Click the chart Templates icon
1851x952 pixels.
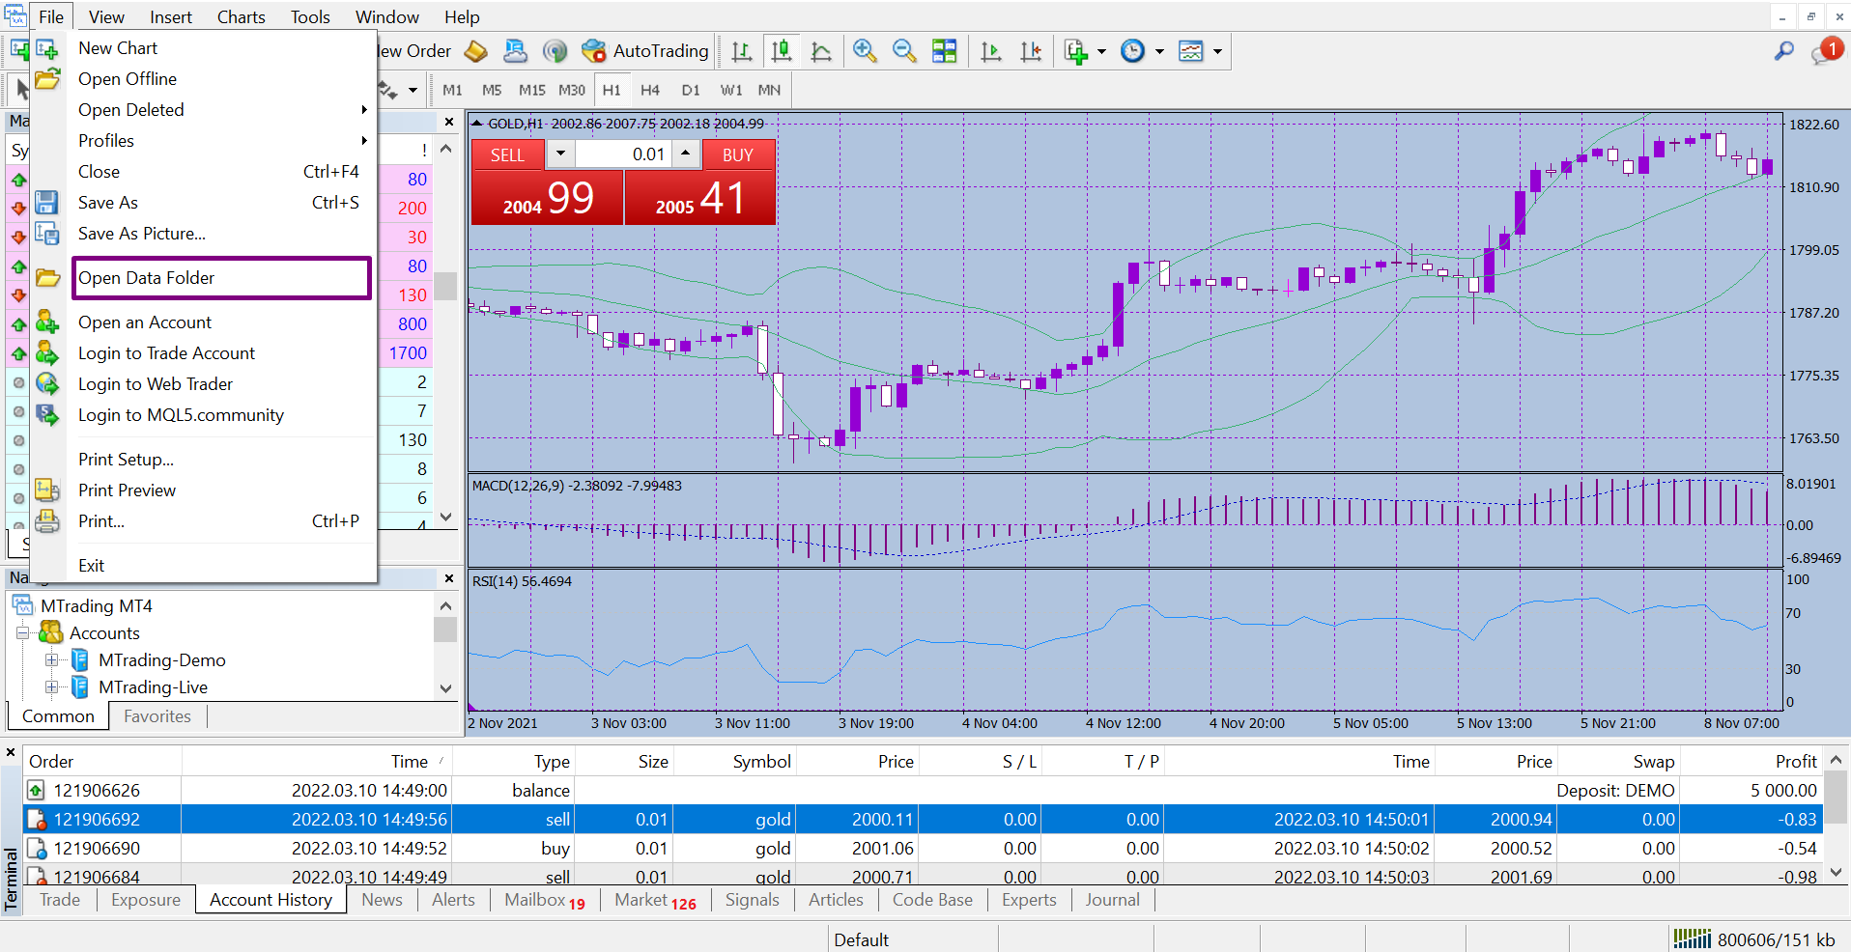(x=1191, y=51)
